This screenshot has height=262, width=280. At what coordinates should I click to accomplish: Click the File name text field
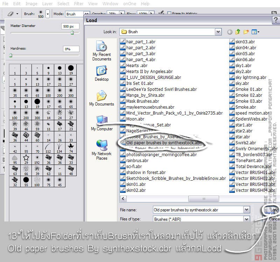[x=198, y=210]
